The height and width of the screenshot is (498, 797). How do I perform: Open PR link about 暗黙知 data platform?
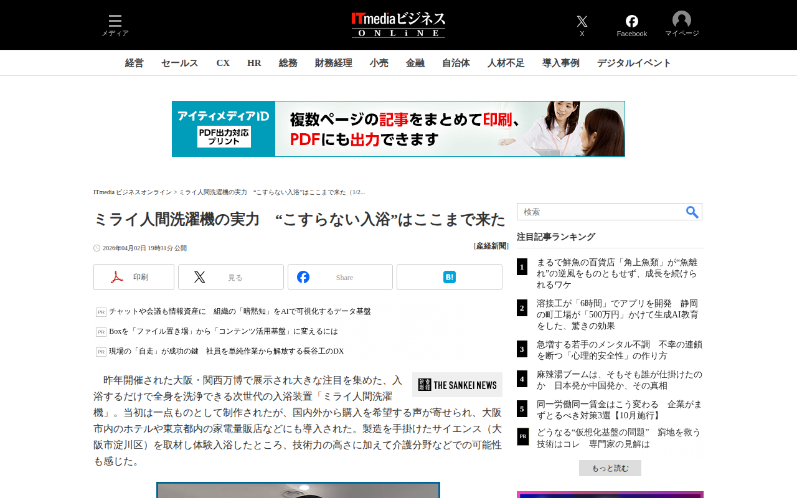pos(240,311)
